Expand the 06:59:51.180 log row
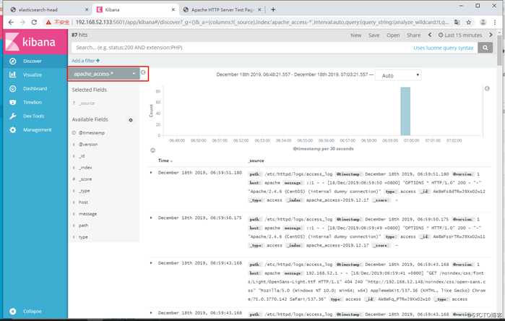Image resolution: width=505 pixels, height=321 pixels. [151, 173]
